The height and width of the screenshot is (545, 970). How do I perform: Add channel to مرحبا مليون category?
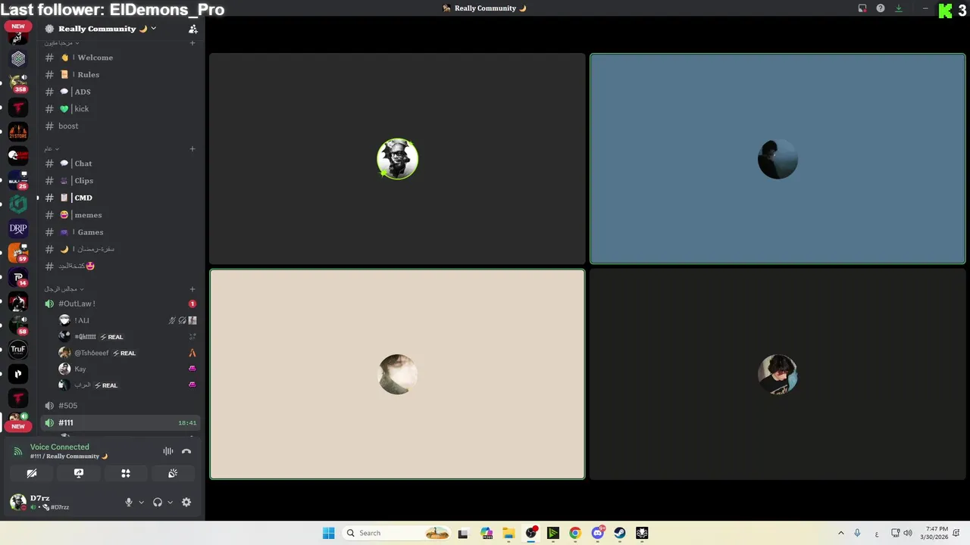coord(192,43)
